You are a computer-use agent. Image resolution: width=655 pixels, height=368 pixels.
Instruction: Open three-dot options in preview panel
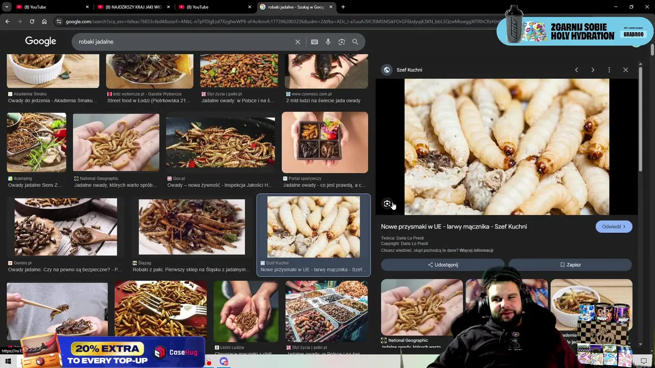[x=609, y=70]
